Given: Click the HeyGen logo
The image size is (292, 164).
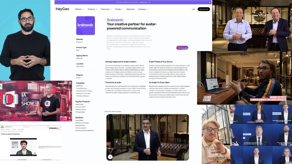Looking at the screenshot, I should coord(62,9).
